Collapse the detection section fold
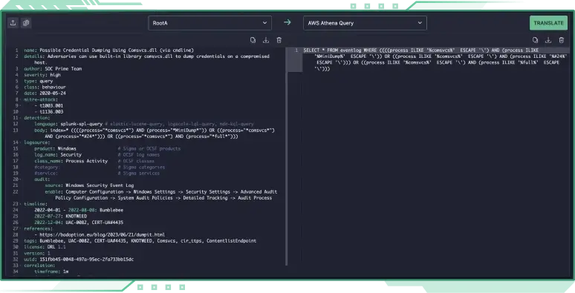 coord(21,118)
